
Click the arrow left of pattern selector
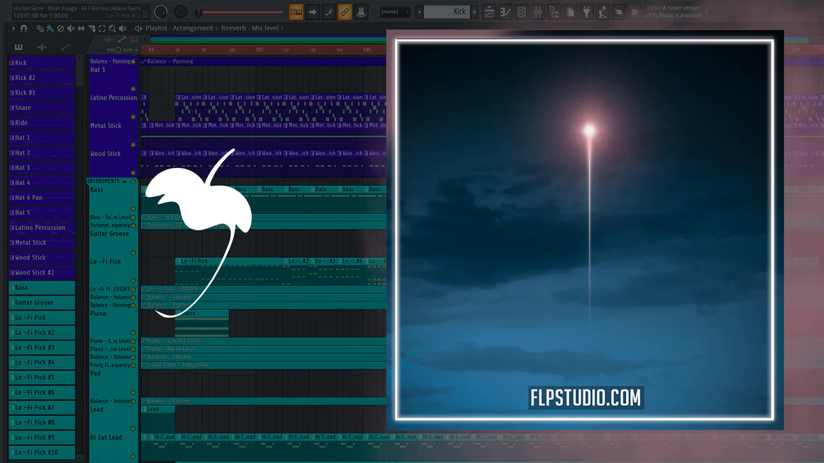point(419,12)
